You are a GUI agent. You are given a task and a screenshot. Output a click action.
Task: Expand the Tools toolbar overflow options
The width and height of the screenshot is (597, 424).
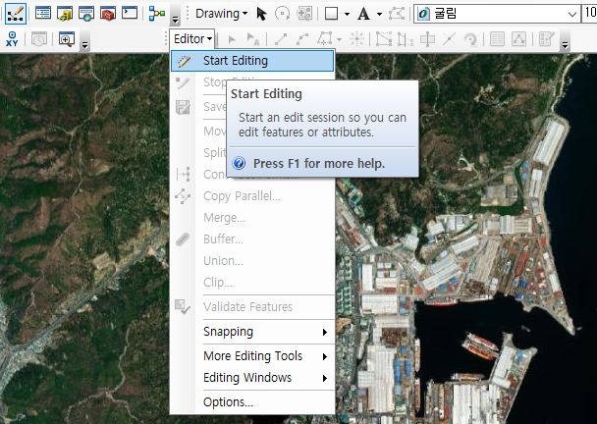85,39
